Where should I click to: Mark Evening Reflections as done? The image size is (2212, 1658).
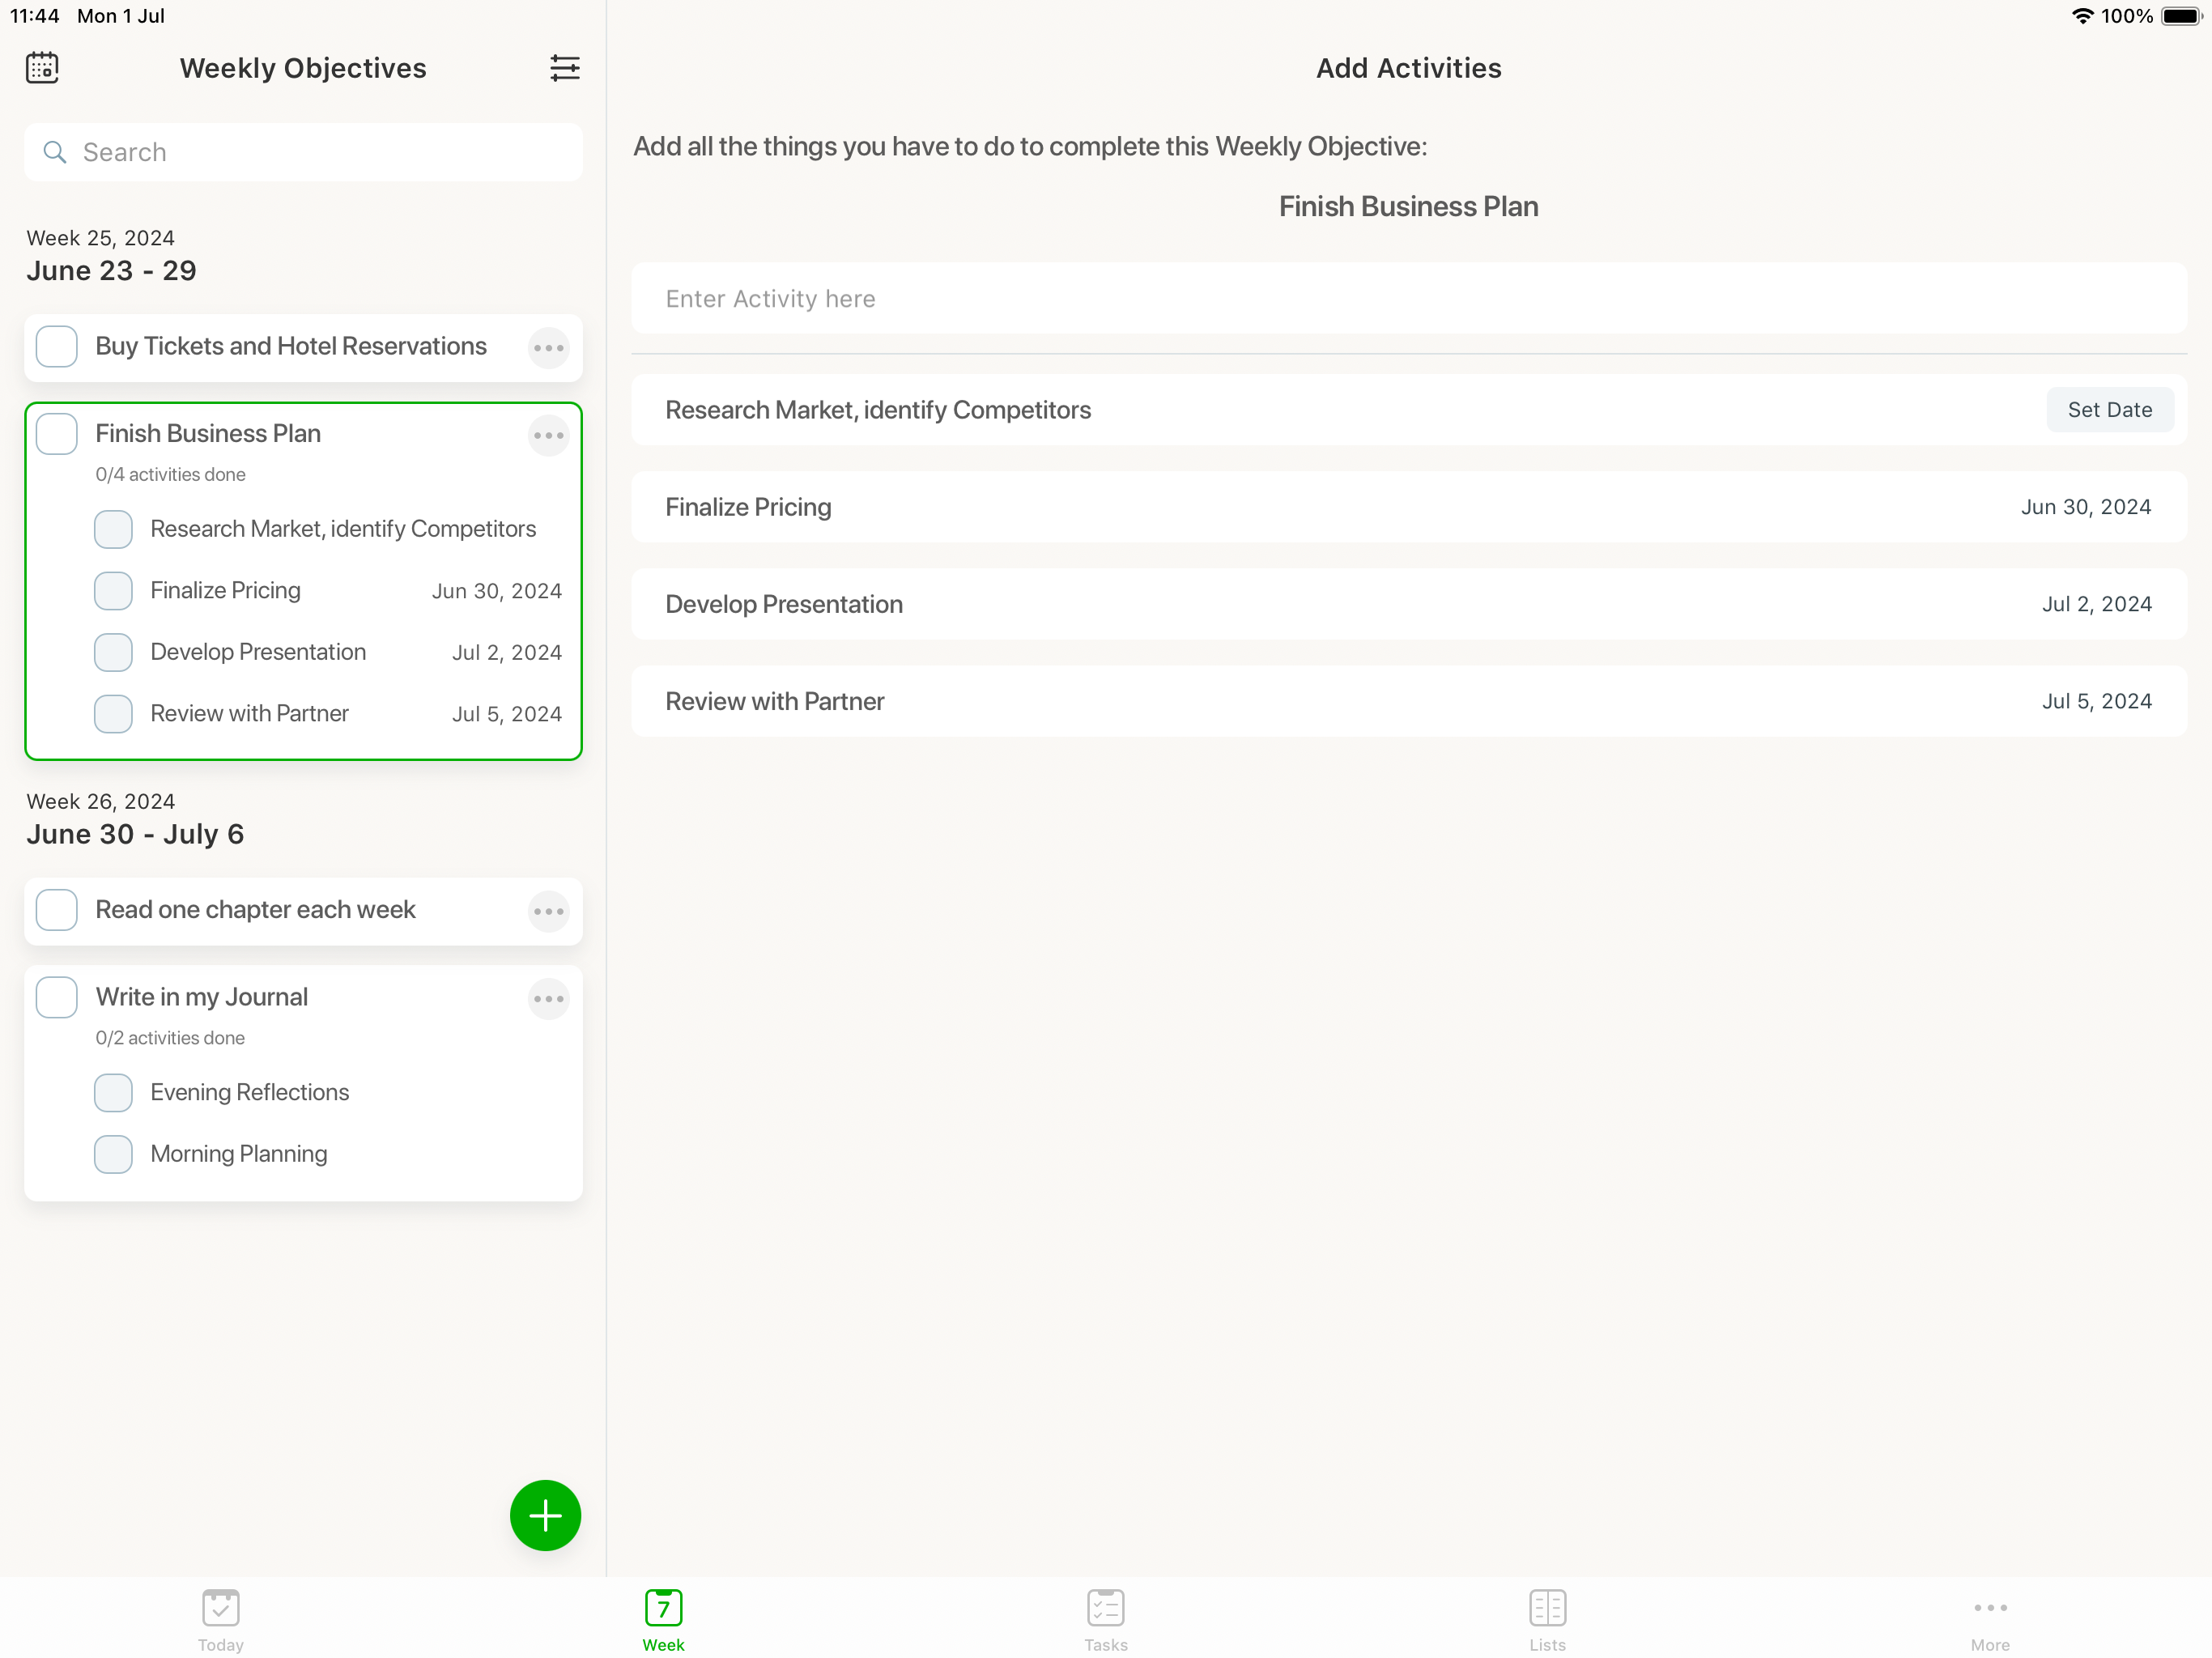[113, 1093]
